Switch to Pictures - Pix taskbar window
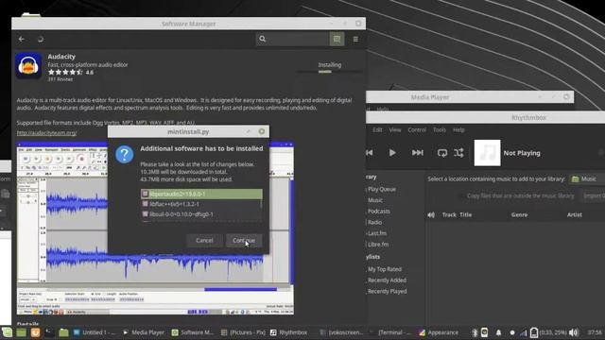This screenshot has height=340, width=605. pyautogui.click(x=242, y=332)
